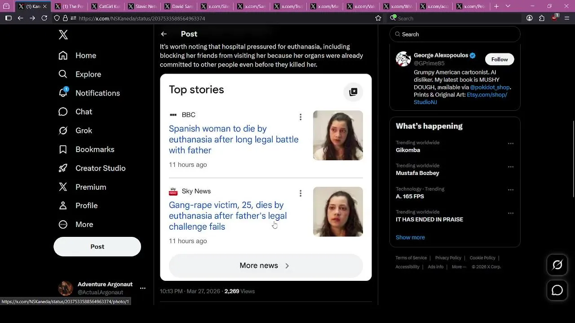Open BBC headline about Spanish woman
Image resolution: width=575 pixels, height=323 pixels.
pyautogui.click(x=234, y=140)
